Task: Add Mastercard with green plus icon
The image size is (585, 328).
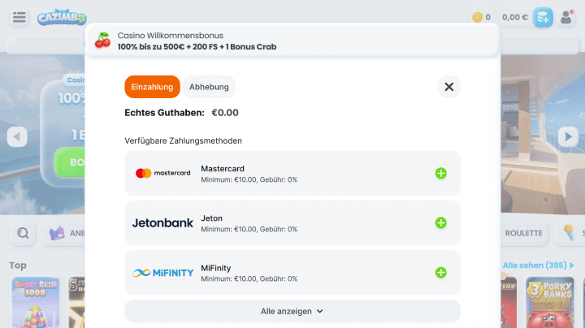Action: [x=440, y=173]
